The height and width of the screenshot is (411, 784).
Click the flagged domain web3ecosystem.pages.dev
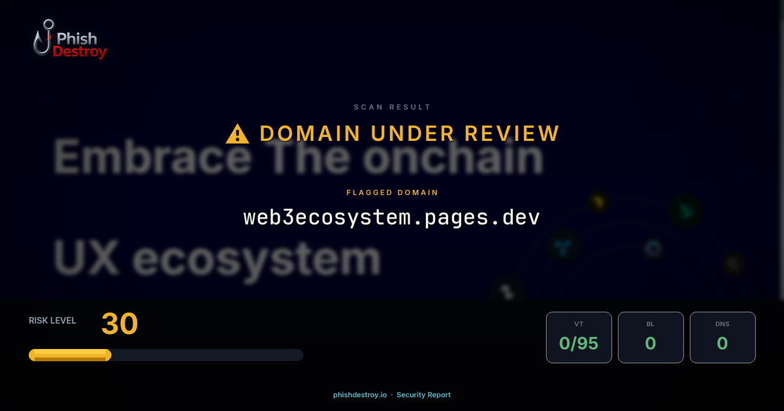click(392, 217)
